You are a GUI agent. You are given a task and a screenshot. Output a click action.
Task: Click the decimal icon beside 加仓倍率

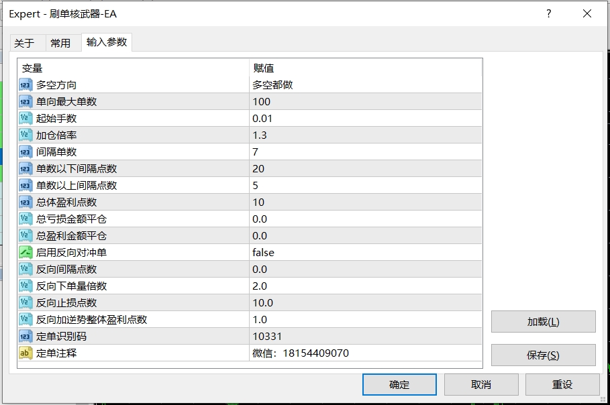(x=26, y=135)
